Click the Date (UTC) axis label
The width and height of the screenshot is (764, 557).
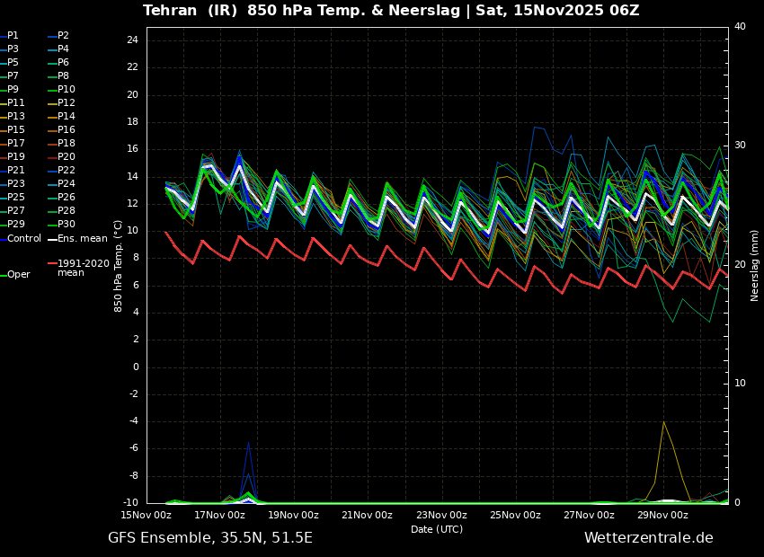(437, 530)
